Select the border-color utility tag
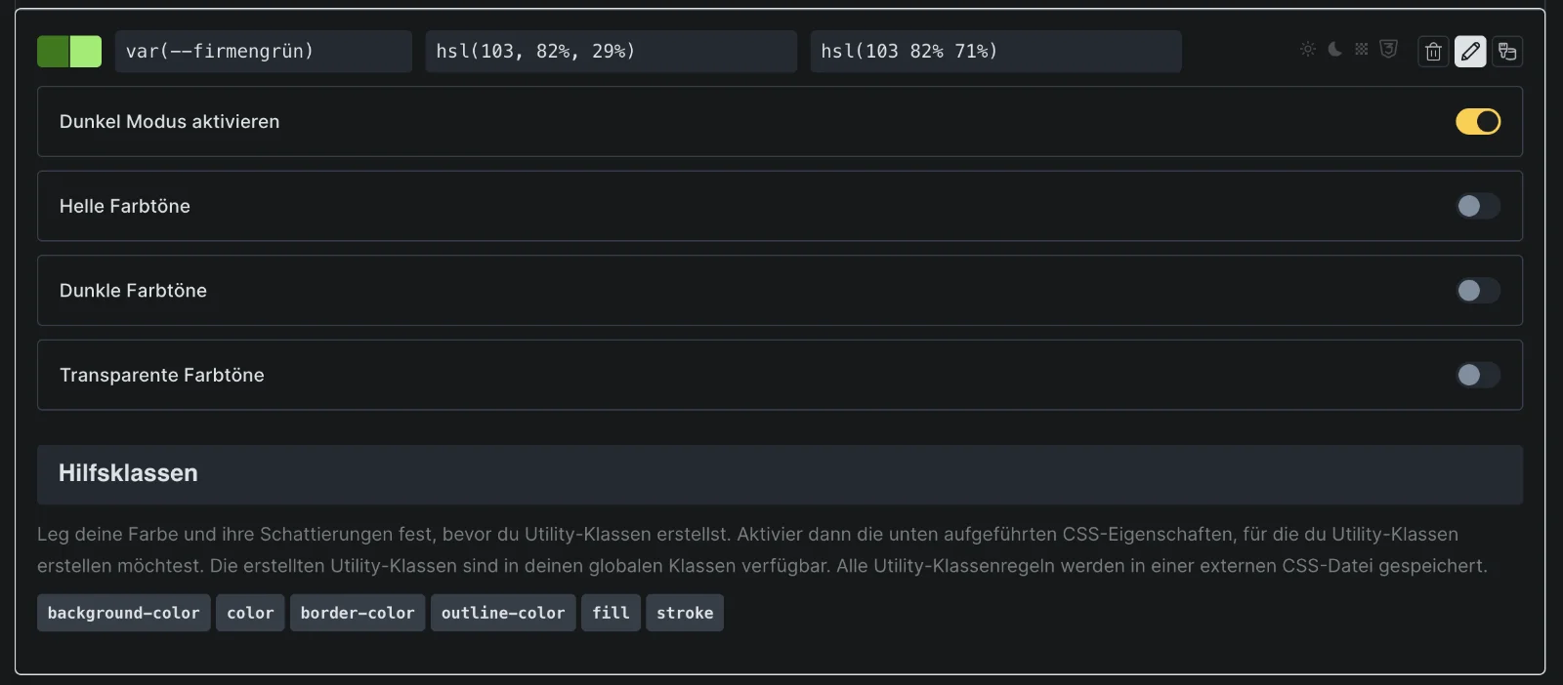Image resolution: width=1563 pixels, height=685 pixels. (358, 613)
